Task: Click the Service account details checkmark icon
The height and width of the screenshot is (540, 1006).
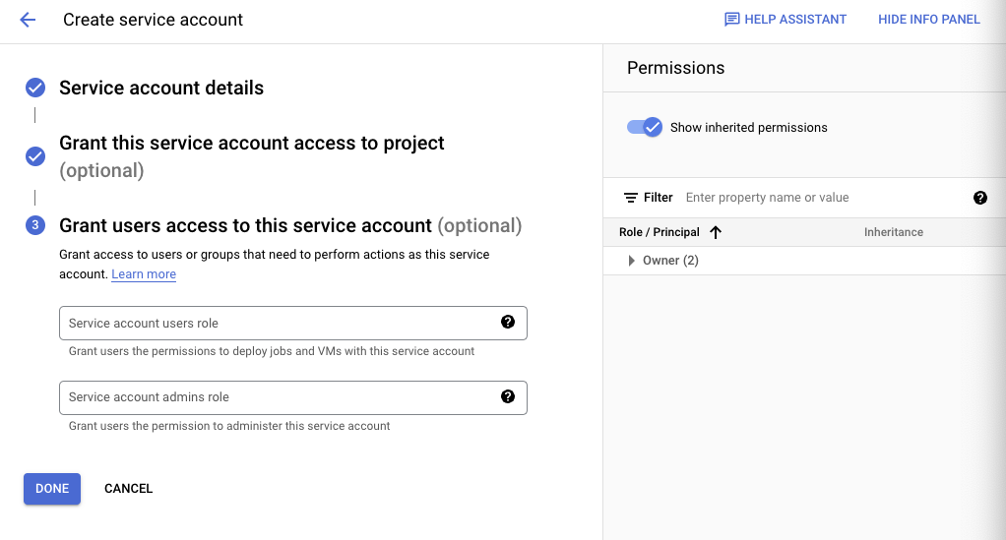Action: tap(35, 88)
